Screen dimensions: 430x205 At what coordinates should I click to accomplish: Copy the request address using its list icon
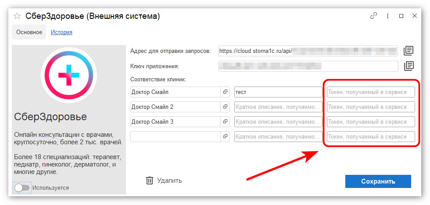coord(408,51)
